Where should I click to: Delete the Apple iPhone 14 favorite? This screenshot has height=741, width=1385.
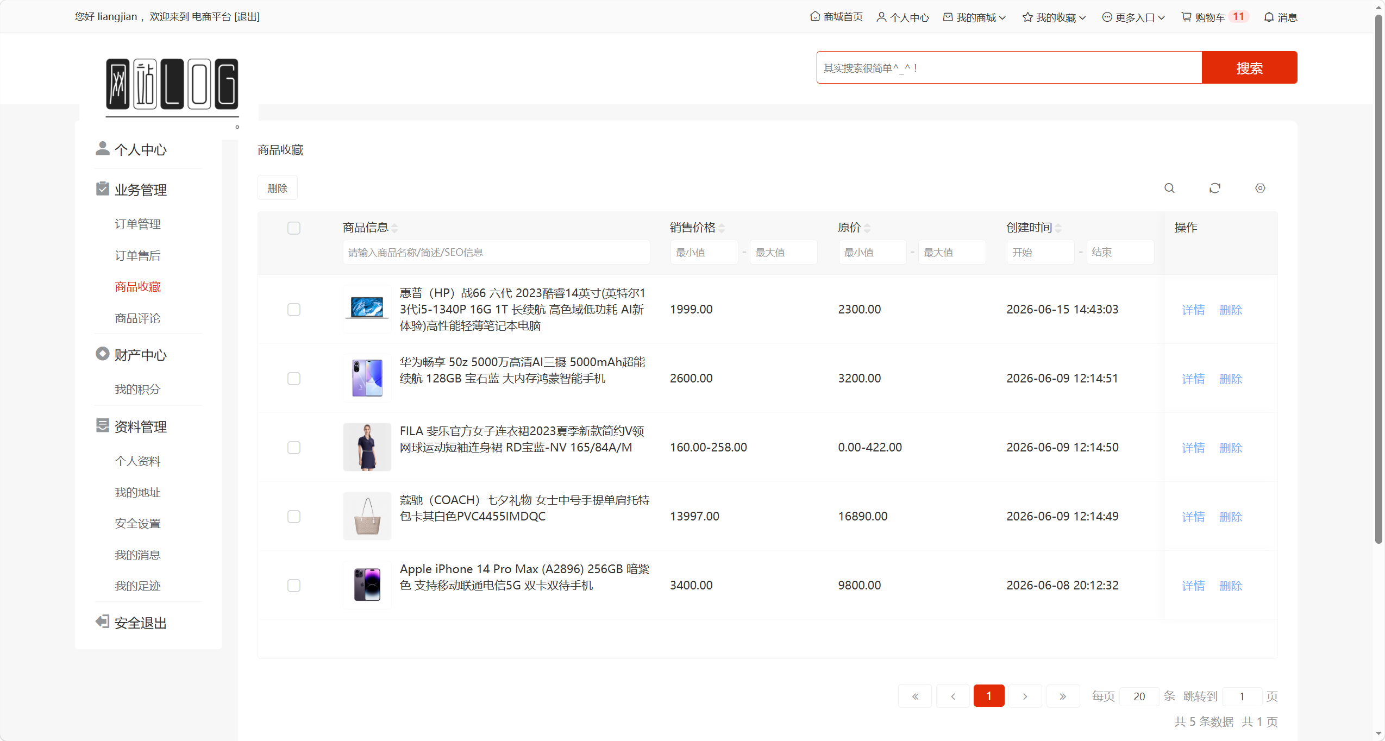coord(1231,586)
